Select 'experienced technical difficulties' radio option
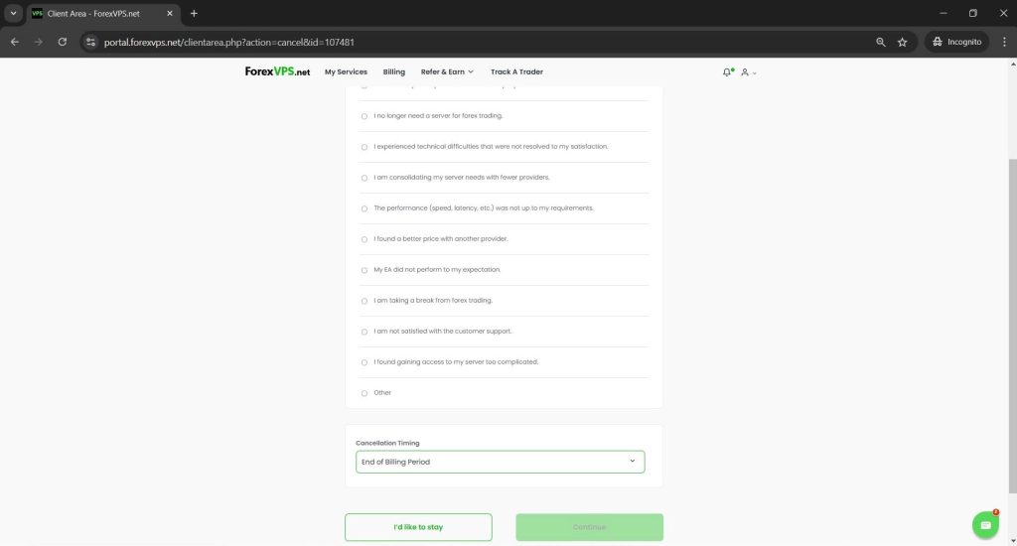 point(364,147)
